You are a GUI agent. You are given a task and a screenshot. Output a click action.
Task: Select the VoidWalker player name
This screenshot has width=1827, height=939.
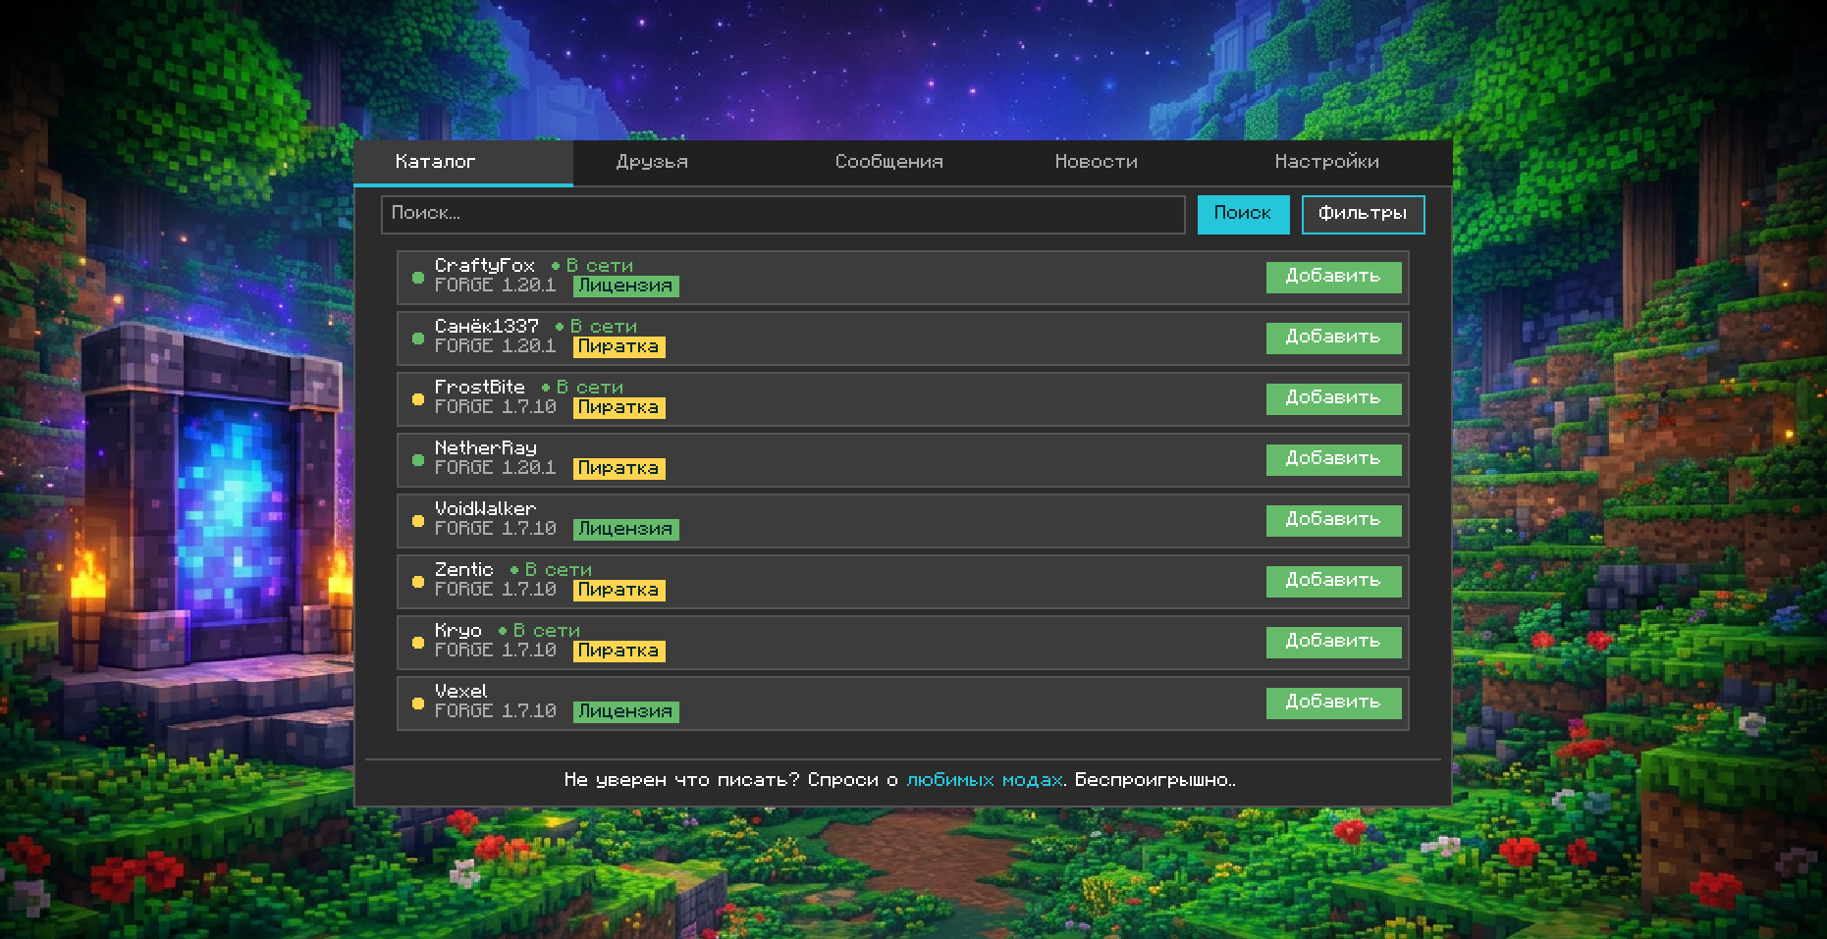pos(485,508)
